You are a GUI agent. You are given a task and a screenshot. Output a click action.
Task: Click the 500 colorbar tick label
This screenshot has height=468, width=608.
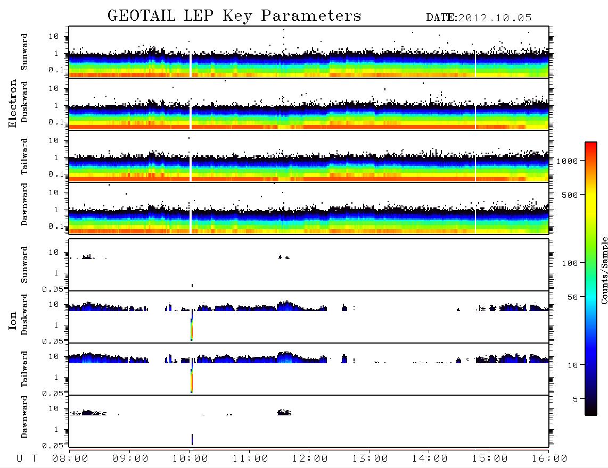click(x=570, y=195)
